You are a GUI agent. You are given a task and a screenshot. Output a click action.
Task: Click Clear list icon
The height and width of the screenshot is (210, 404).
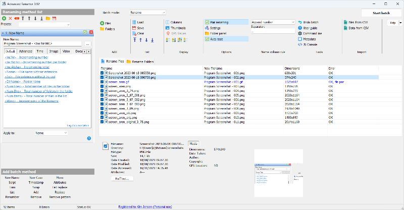point(134,33)
